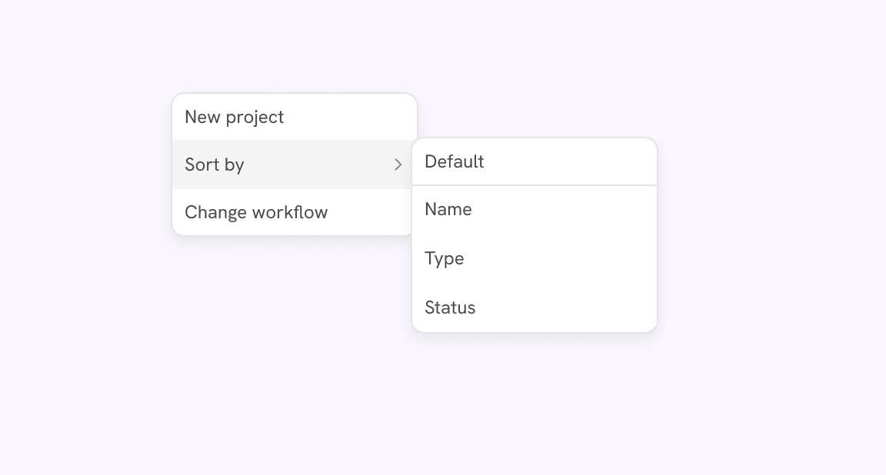Click the Type submenu option
The image size is (886, 475).
534,258
